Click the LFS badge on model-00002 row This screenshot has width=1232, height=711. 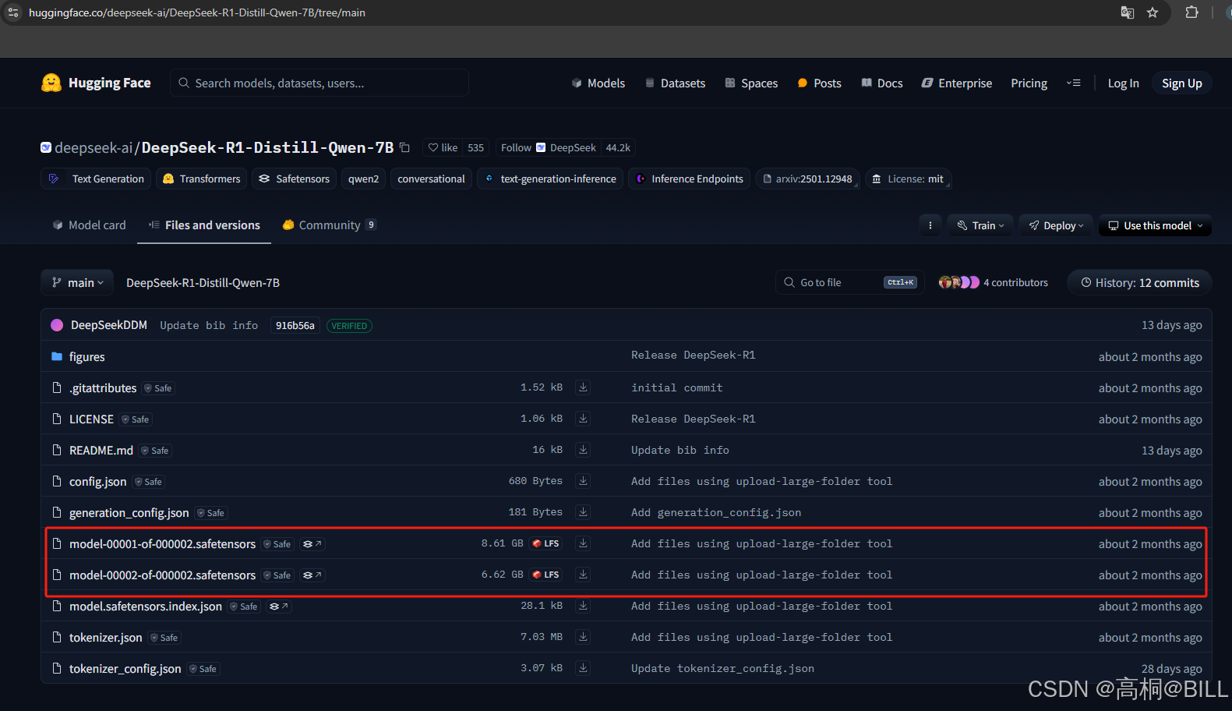click(x=546, y=575)
